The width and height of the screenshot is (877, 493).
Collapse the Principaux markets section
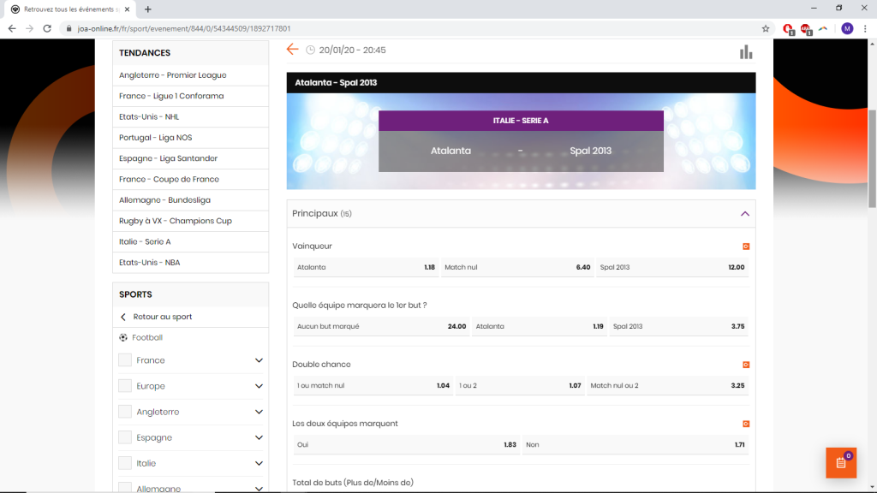click(744, 213)
